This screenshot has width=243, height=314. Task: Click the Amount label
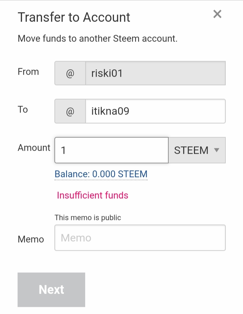(x=34, y=148)
